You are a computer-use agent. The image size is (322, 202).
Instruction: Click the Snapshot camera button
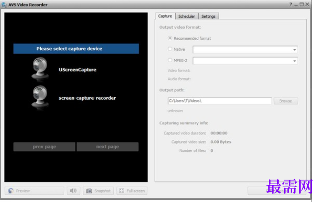[x=98, y=191]
